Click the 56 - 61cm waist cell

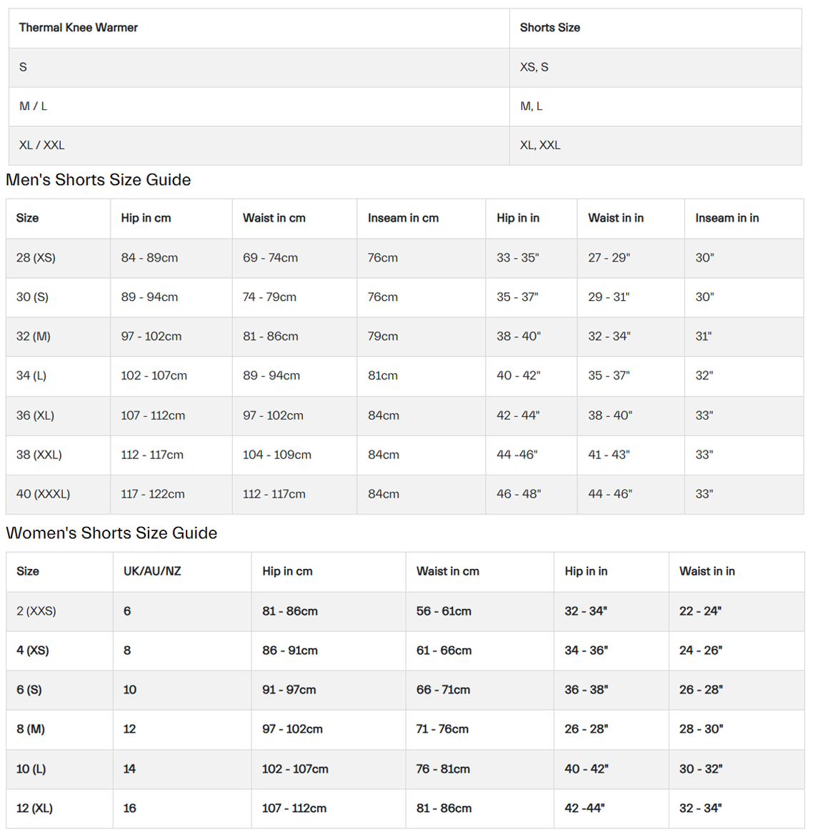pyautogui.click(x=444, y=611)
